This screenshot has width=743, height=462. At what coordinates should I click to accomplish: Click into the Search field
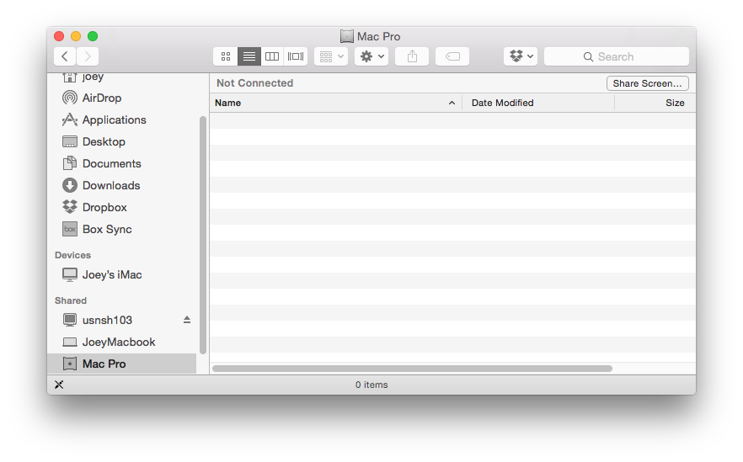click(x=617, y=56)
